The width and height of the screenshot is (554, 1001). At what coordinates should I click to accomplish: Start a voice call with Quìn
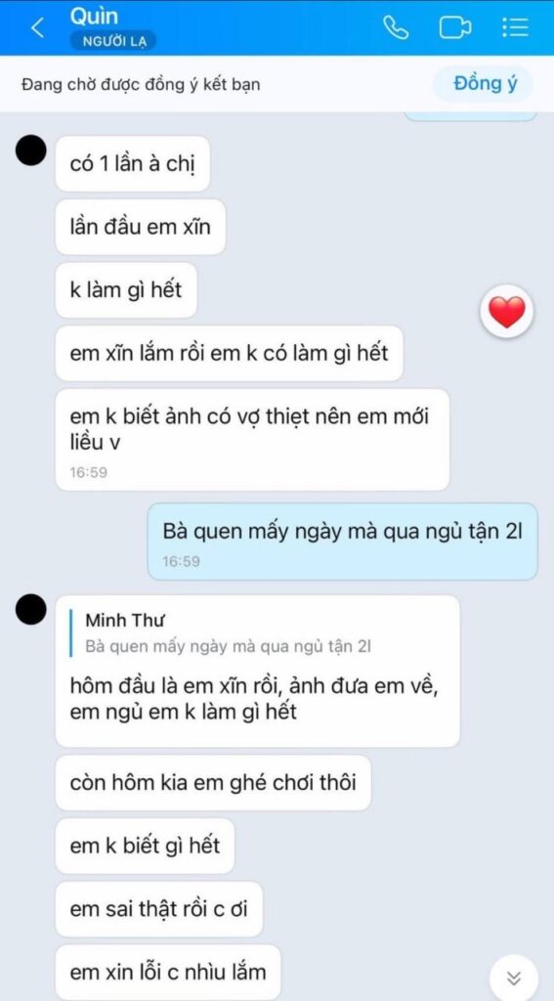396,27
